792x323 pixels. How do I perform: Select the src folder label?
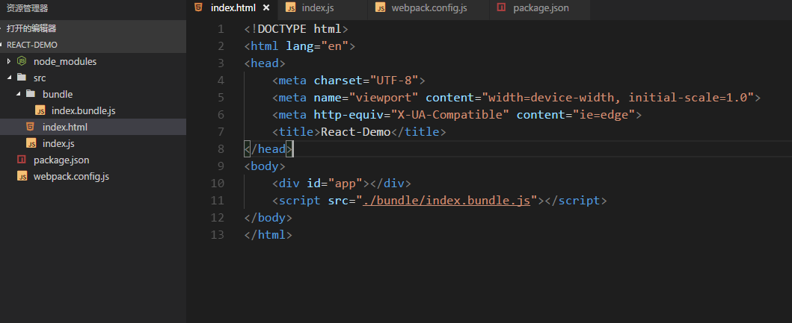tap(40, 78)
